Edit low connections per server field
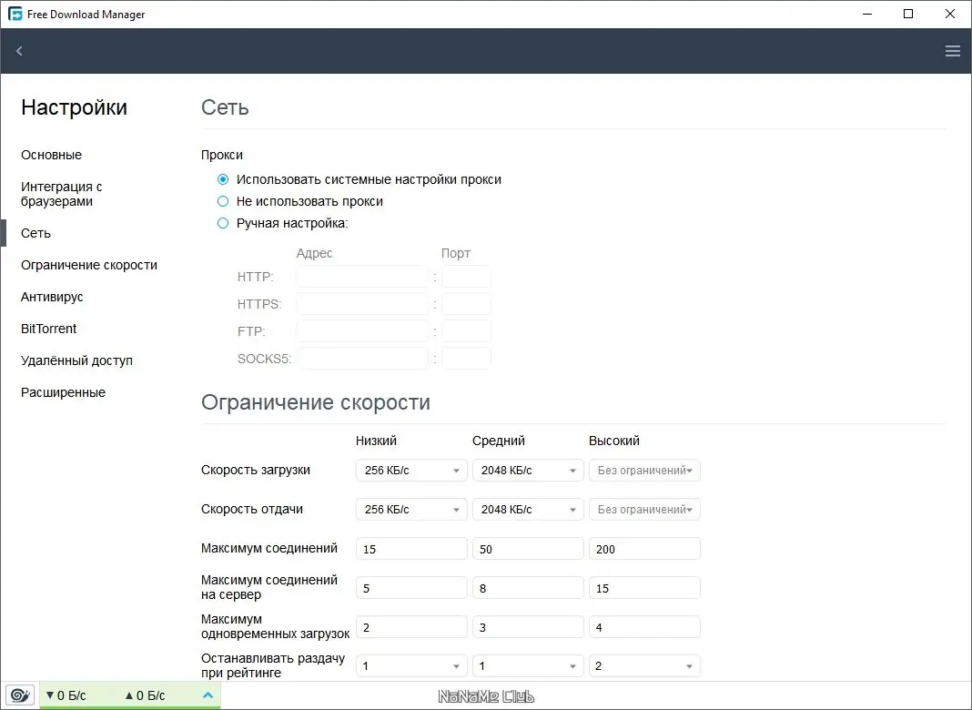The image size is (972, 710). click(411, 588)
